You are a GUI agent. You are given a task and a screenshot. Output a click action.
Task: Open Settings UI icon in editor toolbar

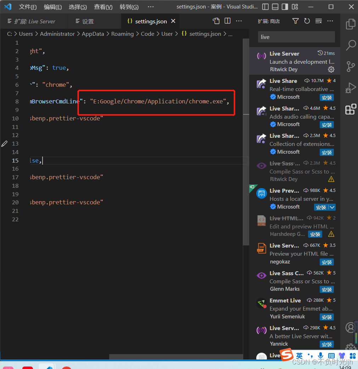click(216, 21)
